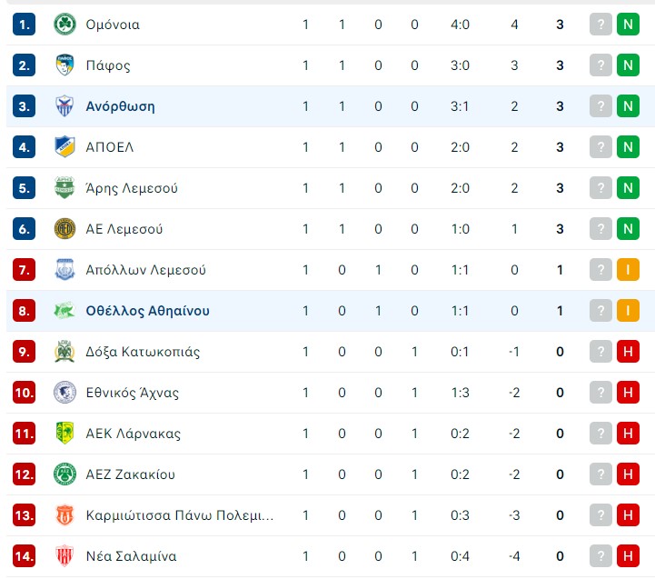Screen dimensions: 655x579
Task: Open the Οθέλλος Αθηαίνου team page
Action: [x=147, y=311]
